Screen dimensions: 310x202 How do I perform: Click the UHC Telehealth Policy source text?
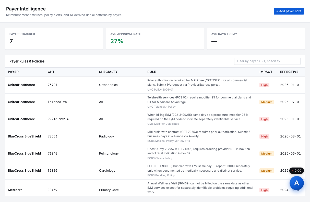tap(161, 107)
